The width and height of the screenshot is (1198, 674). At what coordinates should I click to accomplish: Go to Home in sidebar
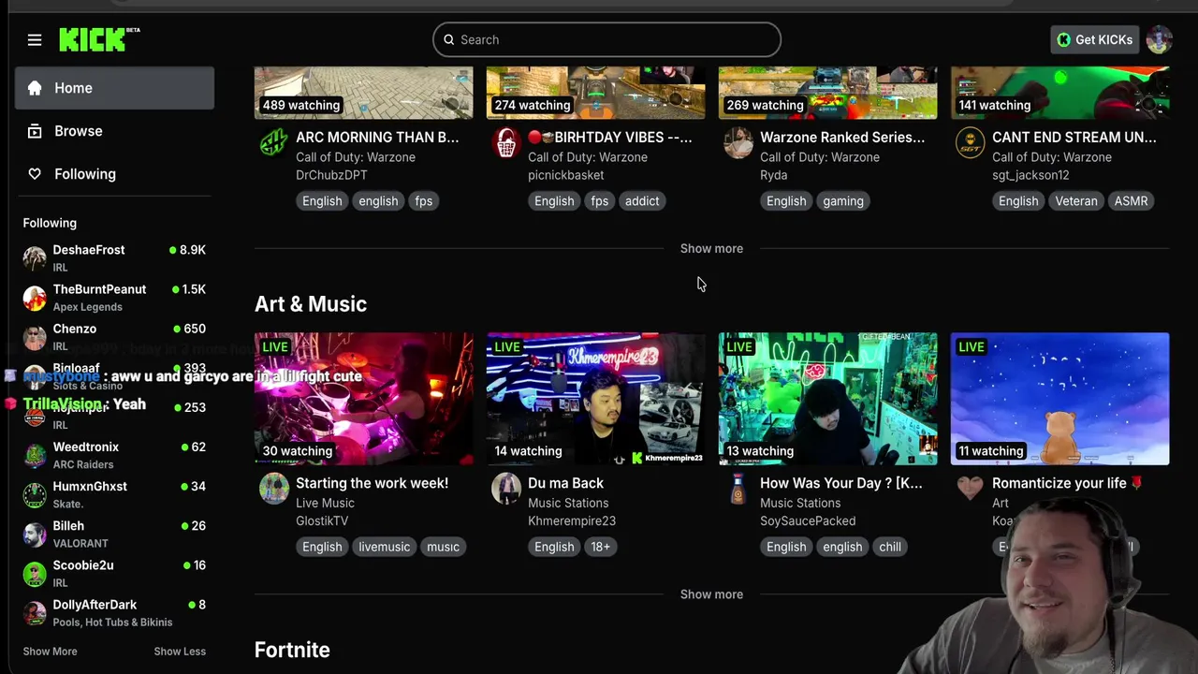[114, 88]
